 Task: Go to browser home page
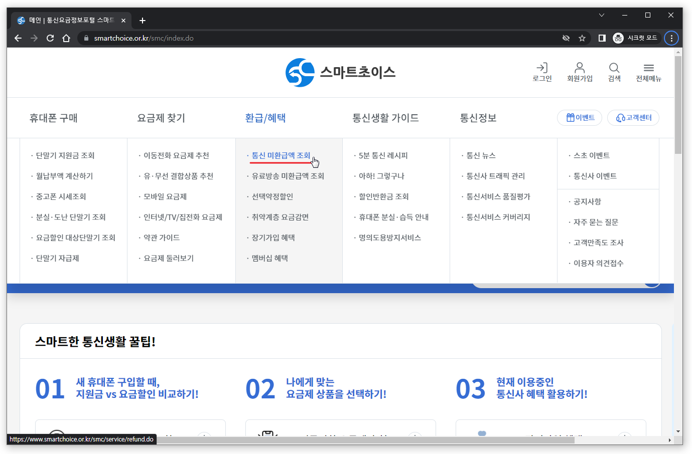point(66,38)
